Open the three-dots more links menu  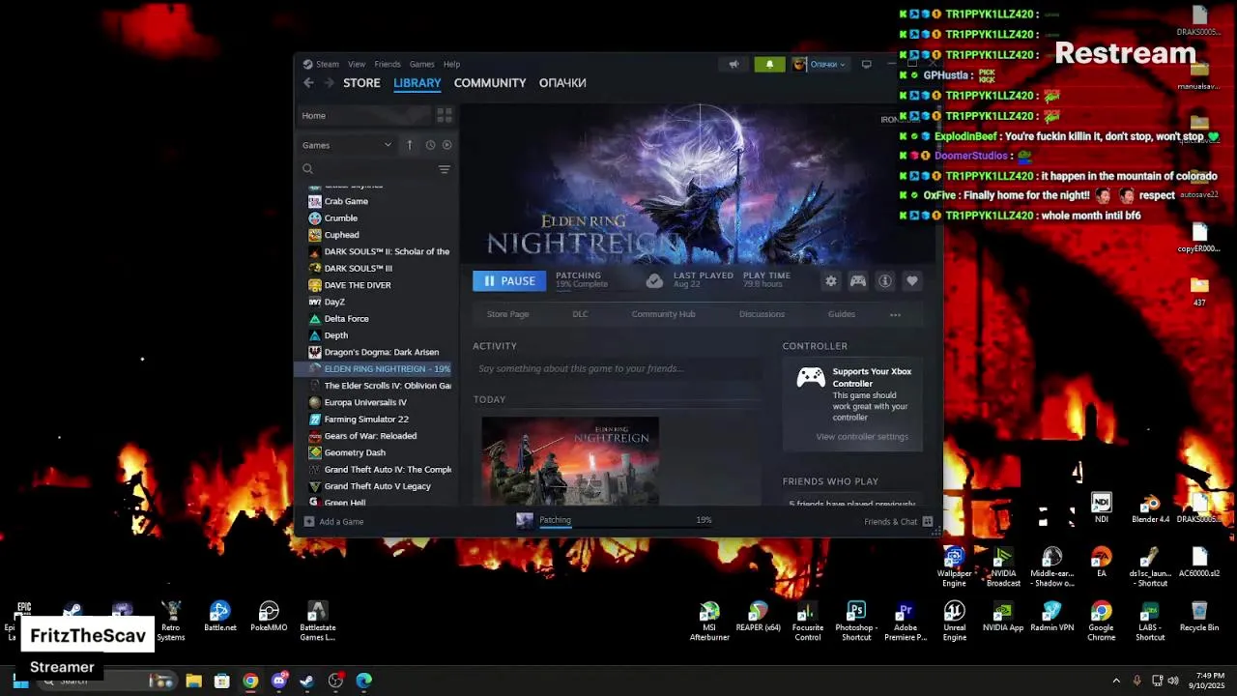pos(895,314)
